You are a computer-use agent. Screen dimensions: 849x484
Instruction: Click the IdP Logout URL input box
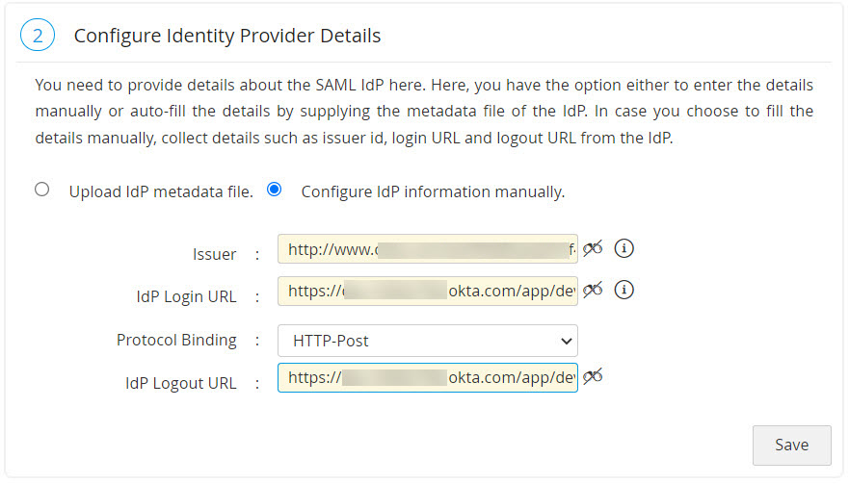pyautogui.click(x=427, y=377)
